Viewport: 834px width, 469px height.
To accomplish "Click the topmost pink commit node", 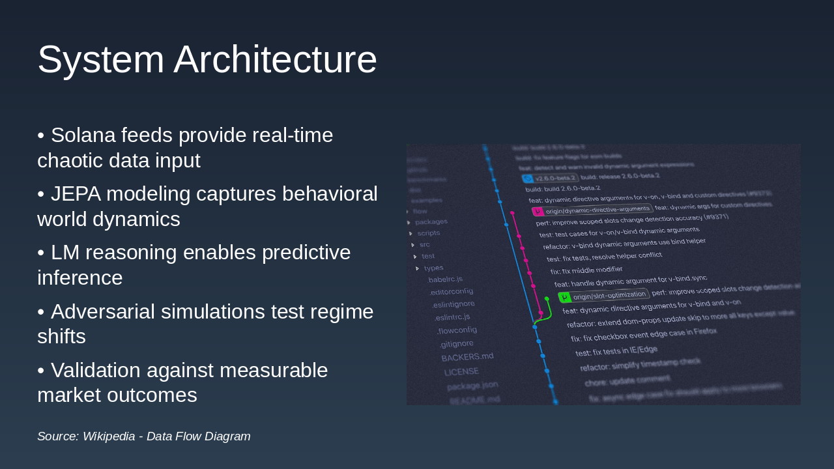I will 512,213.
